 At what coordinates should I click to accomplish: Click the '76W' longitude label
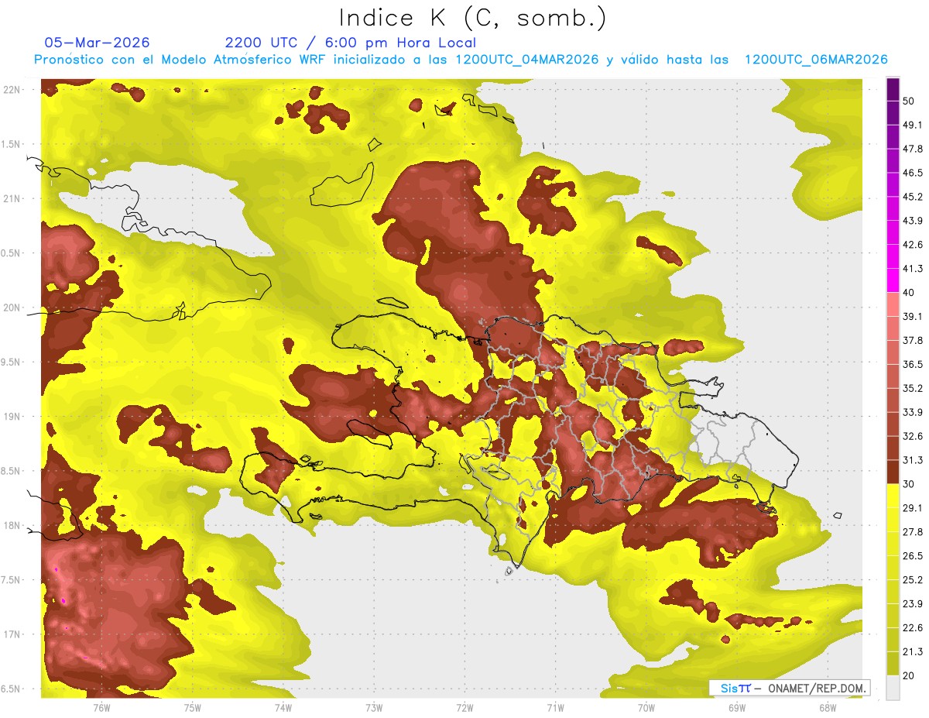101,708
